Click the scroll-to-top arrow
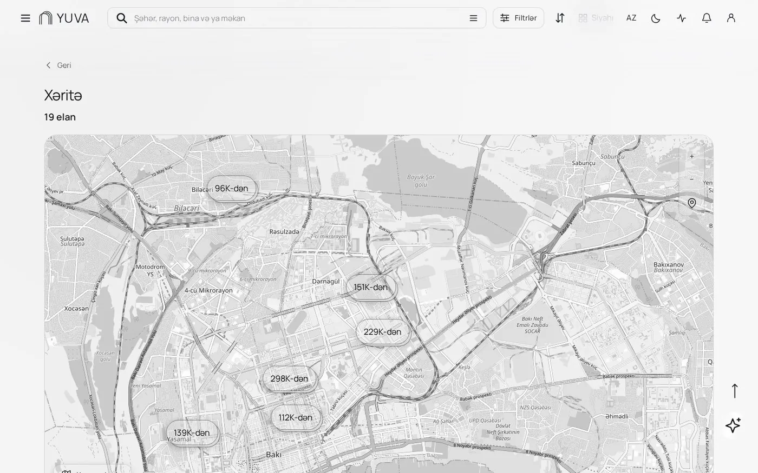The height and width of the screenshot is (473, 758). pos(734,391)
